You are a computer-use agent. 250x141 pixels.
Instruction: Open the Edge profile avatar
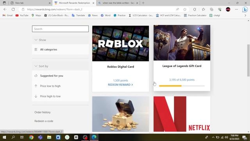(228, 9)
